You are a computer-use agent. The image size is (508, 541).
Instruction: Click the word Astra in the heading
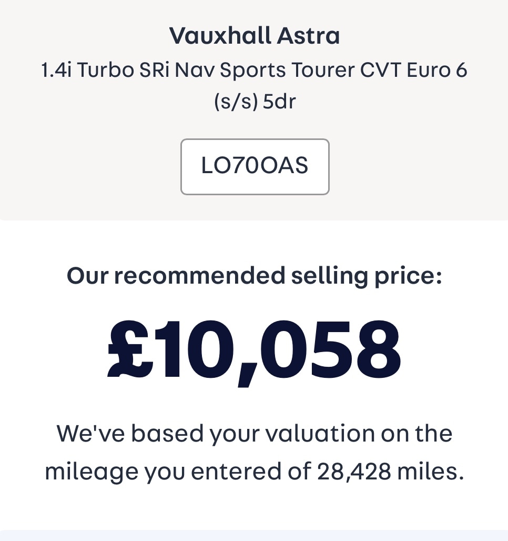tap(308, 36)
